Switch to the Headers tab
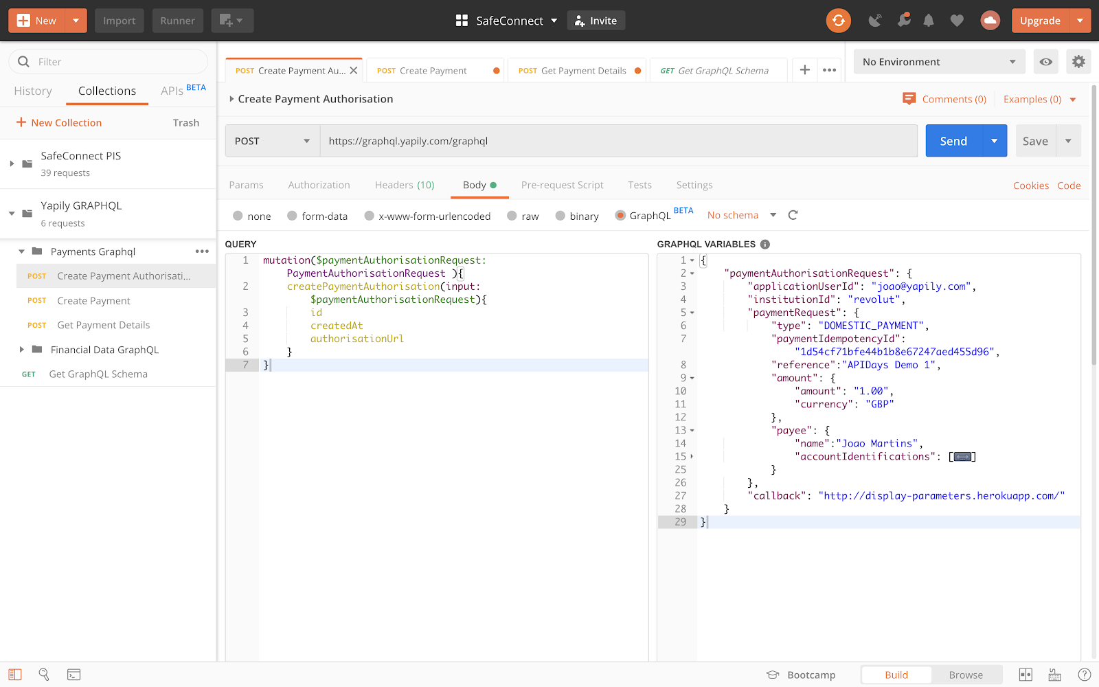 tap(404, 185)
